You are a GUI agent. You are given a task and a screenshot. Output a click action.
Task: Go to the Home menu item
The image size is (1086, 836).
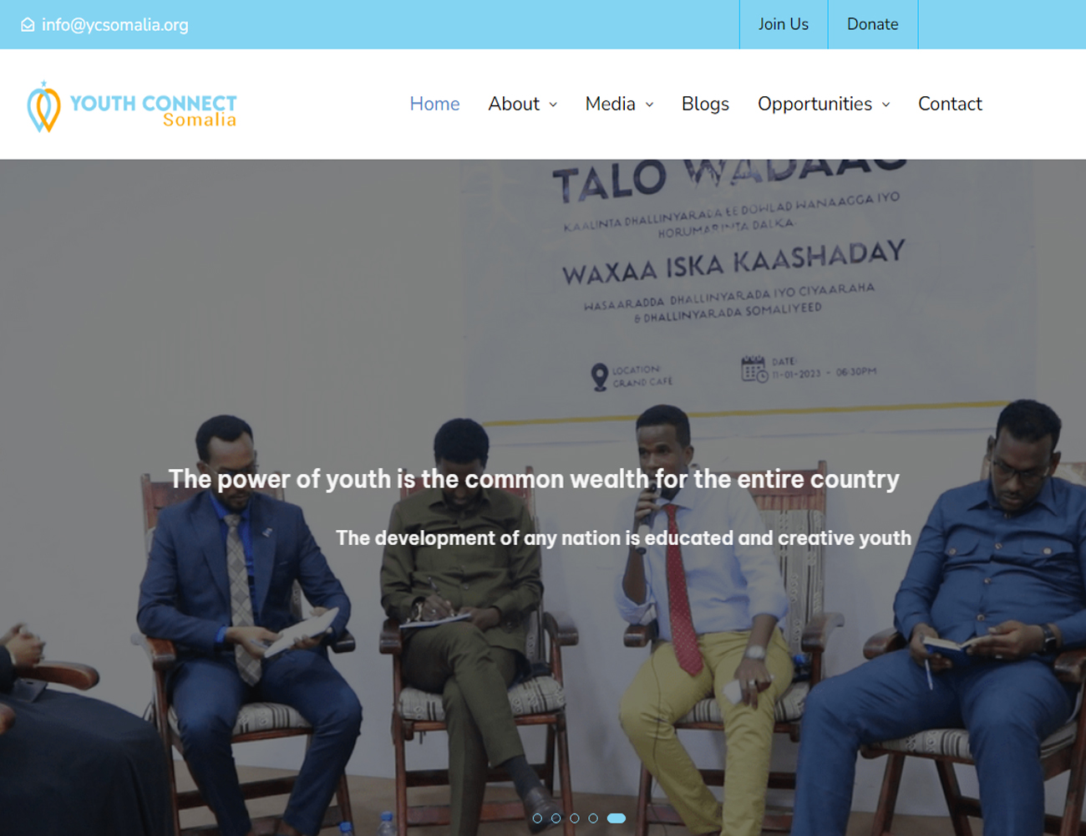click(x=434, y=104)
